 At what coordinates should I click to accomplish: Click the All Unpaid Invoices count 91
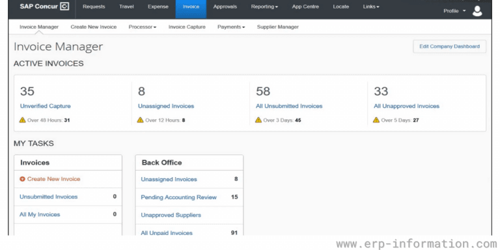pyautogui.click(x=234, y=233)
